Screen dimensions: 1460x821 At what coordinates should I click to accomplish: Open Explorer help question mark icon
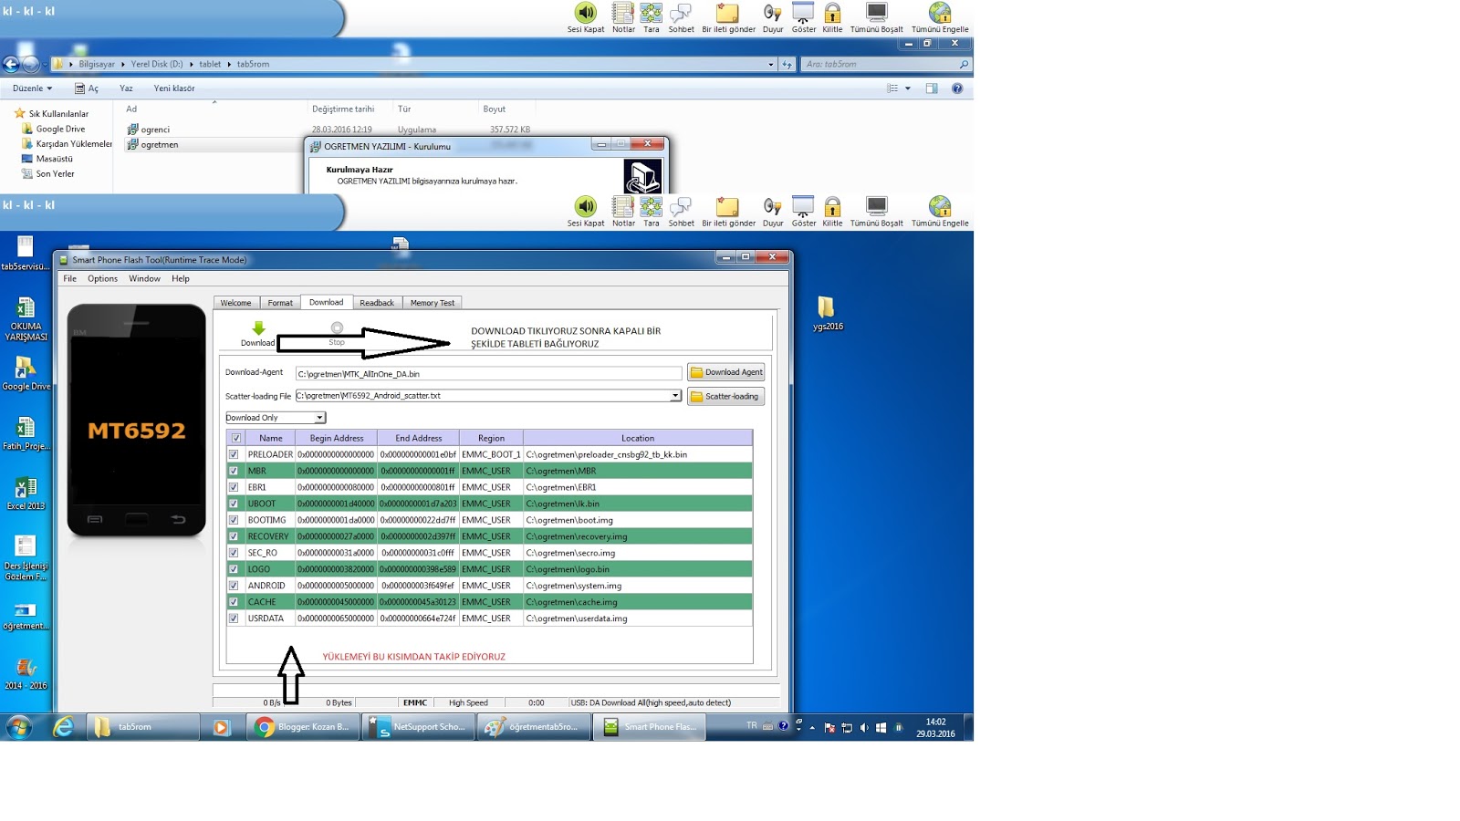coord(957,88)
